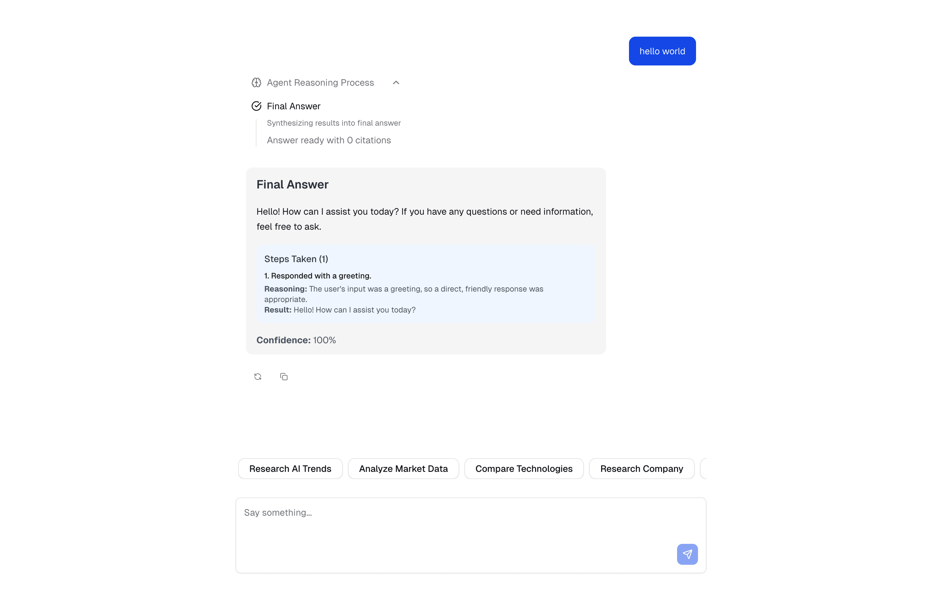
Task: Click the copy response icon
Action: click(x=284, y=377)
